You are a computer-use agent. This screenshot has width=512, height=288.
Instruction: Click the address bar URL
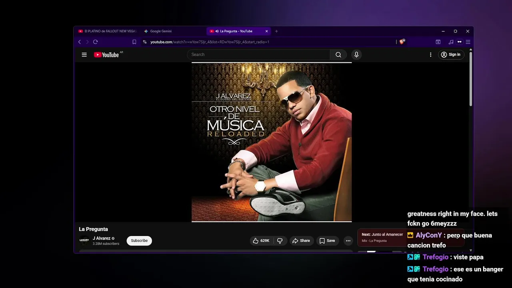210,42
